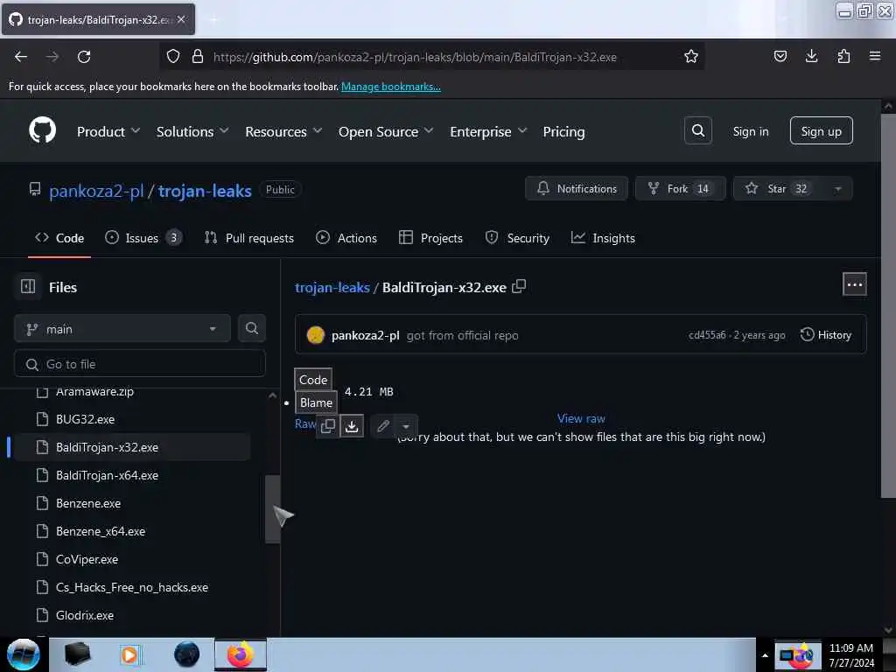This screenshot has height=672, width=896.
Task: Save to Pocket icon in toolbar
Action: tap(780, 56)
